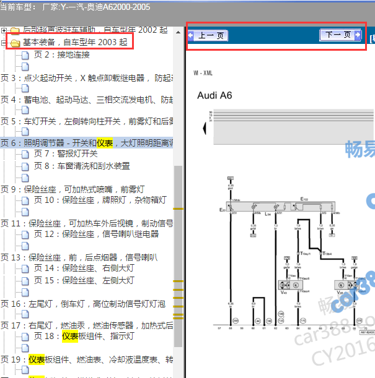Open 页 13：保险丝座，前，后点烟器 entry

click(79, 257)
